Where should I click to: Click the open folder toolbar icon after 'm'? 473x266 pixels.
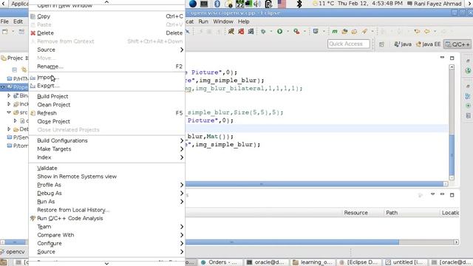click(344, 31)
